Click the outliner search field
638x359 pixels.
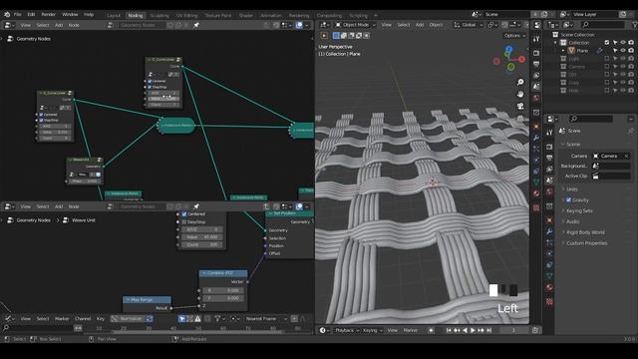point(602,25)
